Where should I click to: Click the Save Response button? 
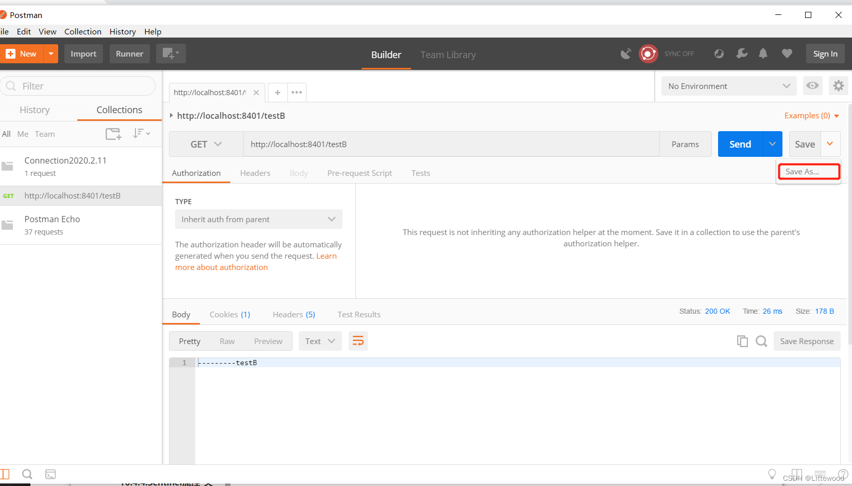pos(807,341)
